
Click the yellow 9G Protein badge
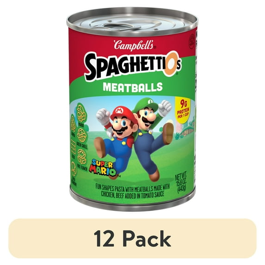coord(183,109)
